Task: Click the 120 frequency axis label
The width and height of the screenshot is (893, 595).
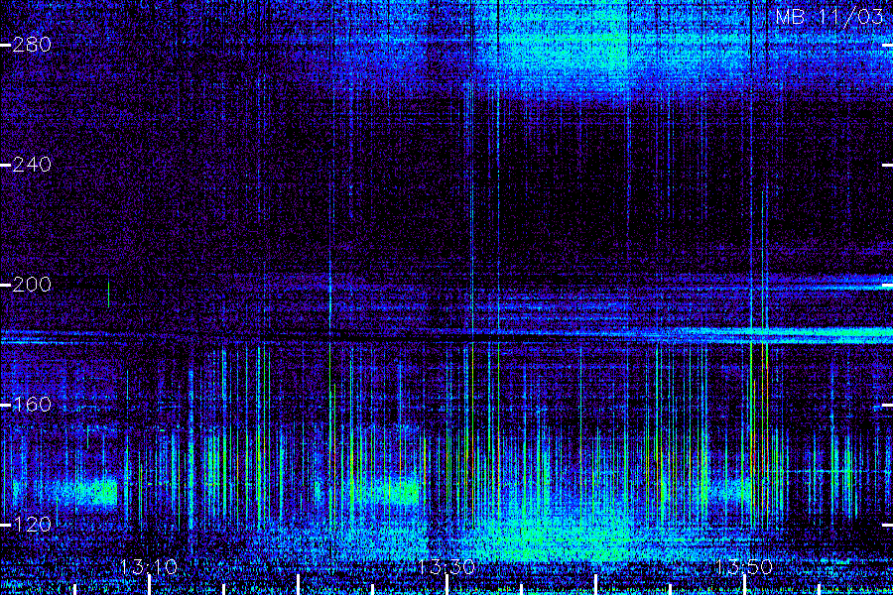Action: (x=32, y=525)
